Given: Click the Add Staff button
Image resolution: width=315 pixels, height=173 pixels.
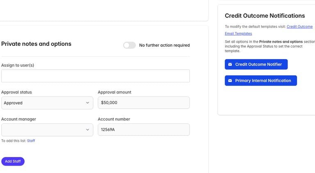Looking at the screenshot, I should point(13,162).
